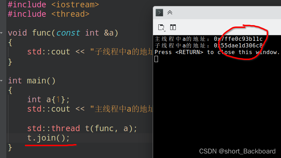
Task: Click the Press <RETURN> message line
Action: [x=217, y=52]
